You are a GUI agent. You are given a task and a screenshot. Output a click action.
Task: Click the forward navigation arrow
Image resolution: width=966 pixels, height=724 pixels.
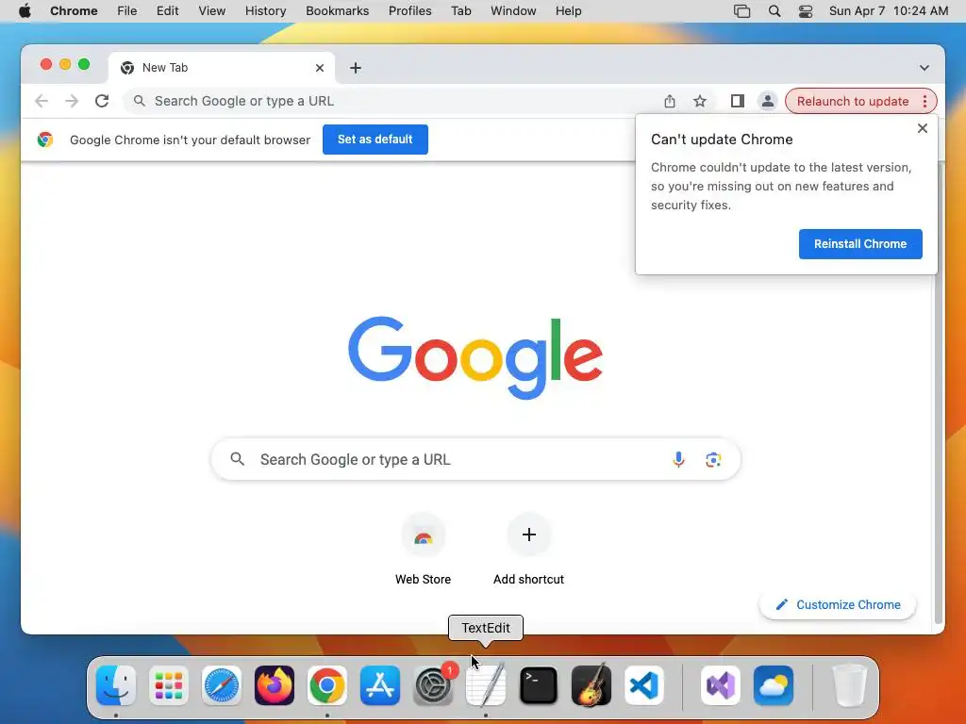pos(72,101)
